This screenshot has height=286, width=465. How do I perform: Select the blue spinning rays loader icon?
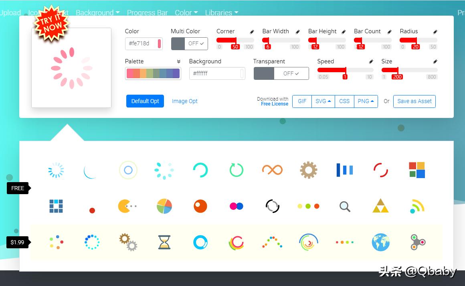pos(56,170)
